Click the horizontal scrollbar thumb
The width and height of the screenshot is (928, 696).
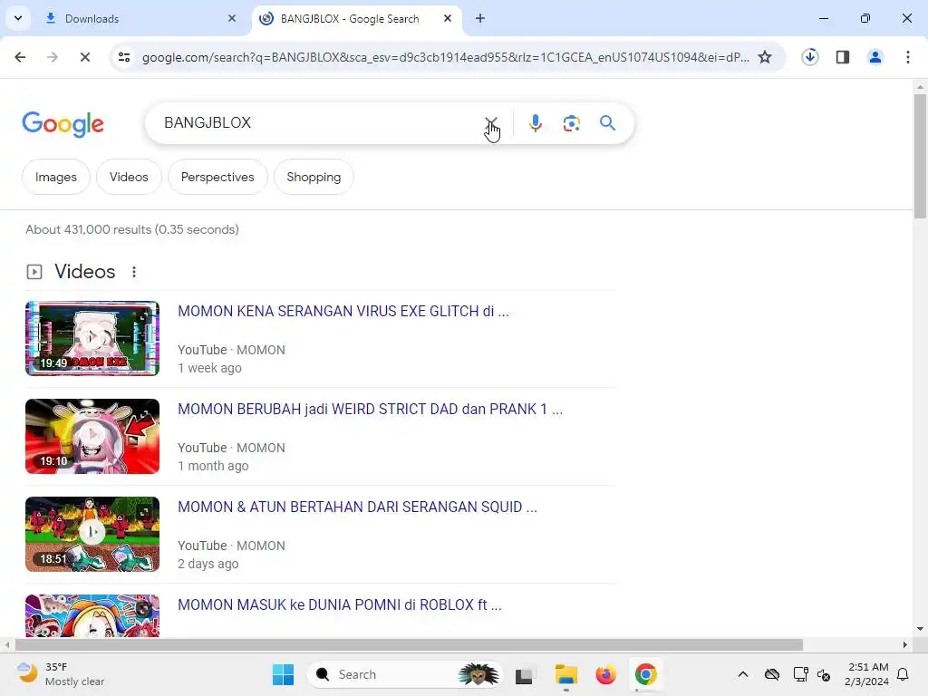[409, 644]
